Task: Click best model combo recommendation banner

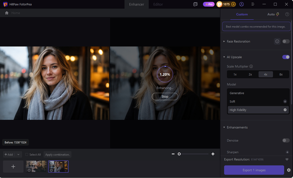Action: tap(256, 27)
